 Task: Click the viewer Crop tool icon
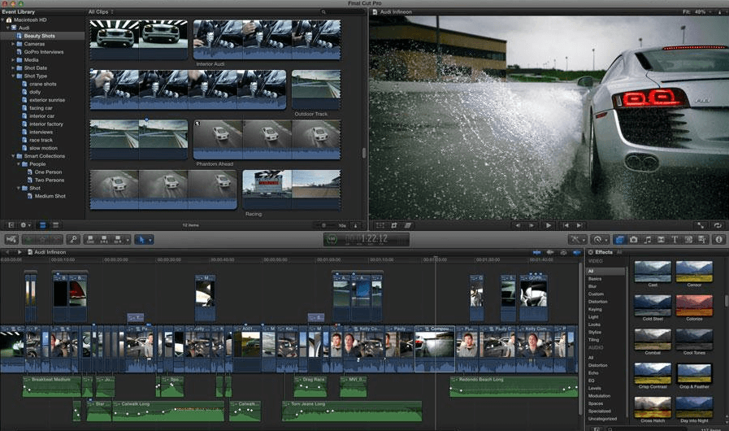394,225
